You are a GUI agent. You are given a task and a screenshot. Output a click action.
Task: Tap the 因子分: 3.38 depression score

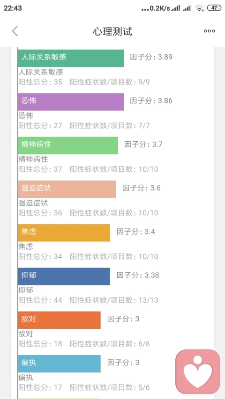(138, 276)
